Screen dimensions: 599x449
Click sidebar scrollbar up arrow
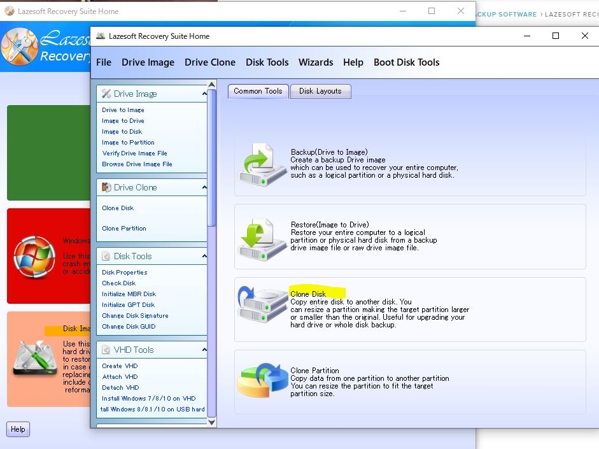(211, 85)
